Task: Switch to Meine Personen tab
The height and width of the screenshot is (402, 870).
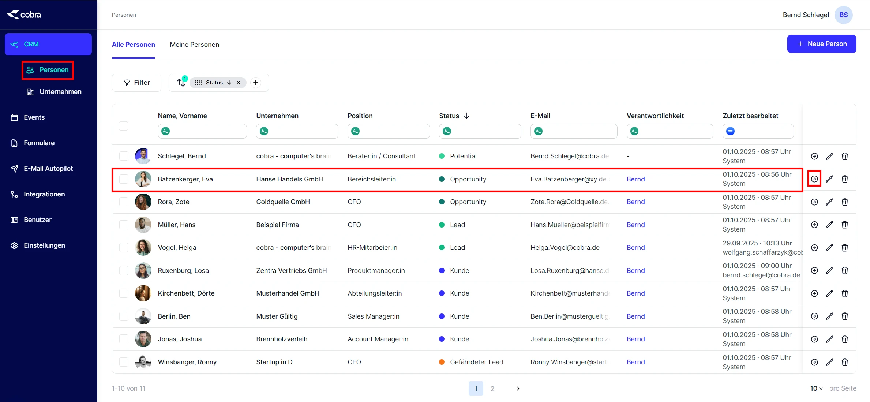Action: (x=195, y=45)
